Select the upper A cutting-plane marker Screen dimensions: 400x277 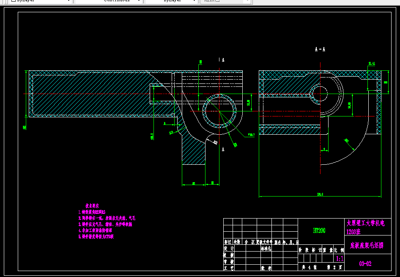click(223, 60)
